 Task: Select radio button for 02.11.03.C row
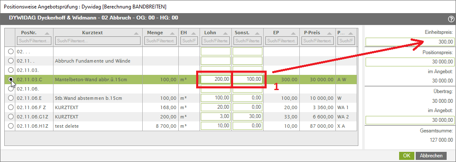(11, 80)
